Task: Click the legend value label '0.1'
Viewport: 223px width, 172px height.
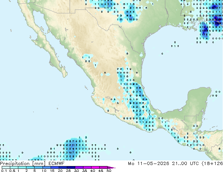Action: pos(4,171)
